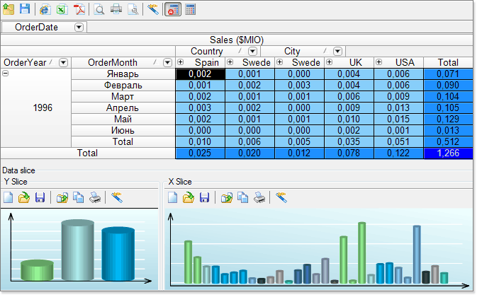Screen dimensions: 482x297
Task: Open the Y Slice chart wizard wand
Action: point(117,197)
